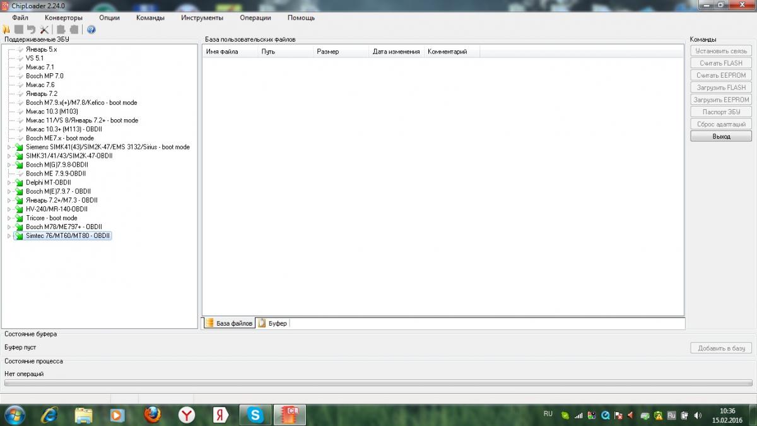Screen dimensions: 757x426
Task: Click green arrow icon of HV-240/MR-140-OBDII
Action: [19, 209]
